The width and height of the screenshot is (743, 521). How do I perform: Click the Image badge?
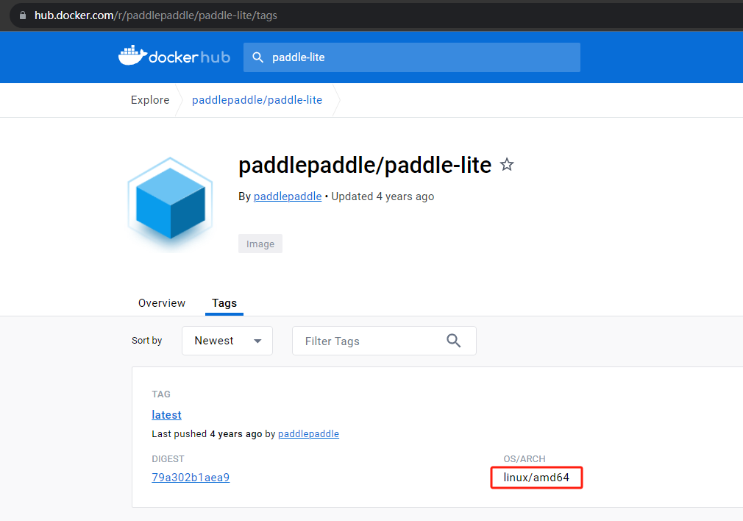[260, 244]
